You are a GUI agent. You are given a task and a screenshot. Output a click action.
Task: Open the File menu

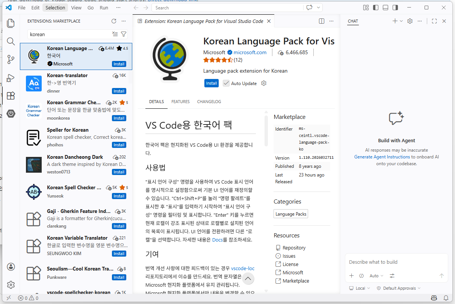coord(22,8)
